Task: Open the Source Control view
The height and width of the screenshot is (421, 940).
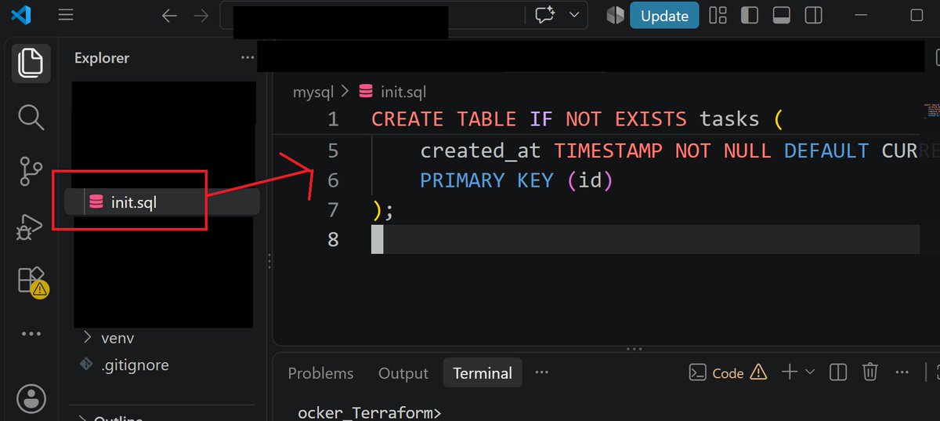Action: [31, 172]
